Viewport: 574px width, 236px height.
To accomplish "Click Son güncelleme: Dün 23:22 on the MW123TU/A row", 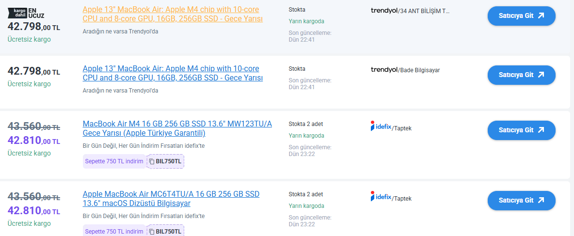I will 310,150.
